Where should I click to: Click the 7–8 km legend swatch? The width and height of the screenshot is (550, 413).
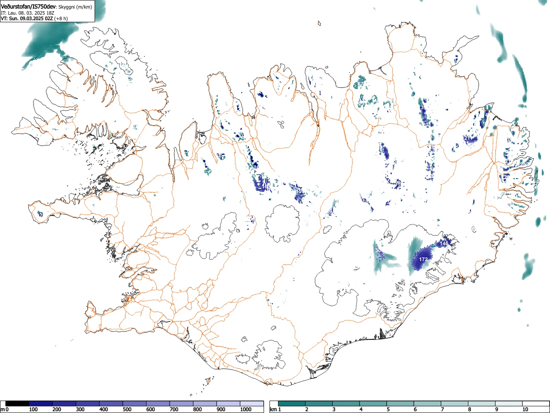454,404
